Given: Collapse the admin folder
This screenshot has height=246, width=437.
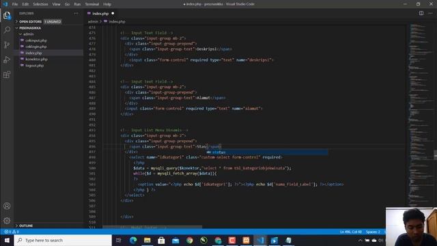Looking at the screenshot, I should (x=28, y=34).
